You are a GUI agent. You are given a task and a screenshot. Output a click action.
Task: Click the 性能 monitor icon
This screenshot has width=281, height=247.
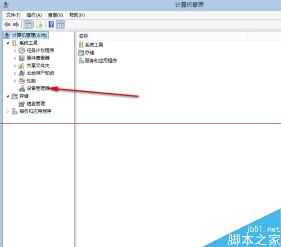tap(22, 81)
